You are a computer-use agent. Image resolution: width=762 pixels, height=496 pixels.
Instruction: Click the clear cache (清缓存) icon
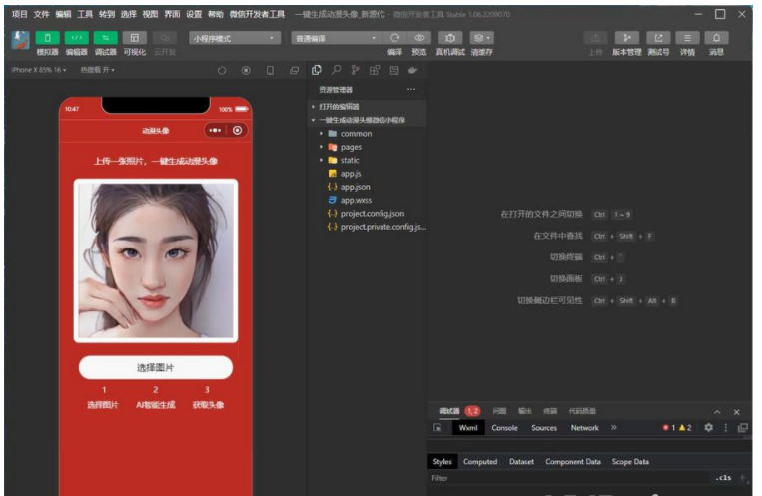pos(481,38)
